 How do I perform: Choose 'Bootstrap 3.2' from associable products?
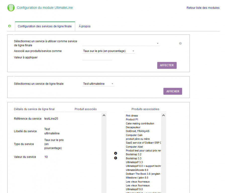(x=134, y=155)
